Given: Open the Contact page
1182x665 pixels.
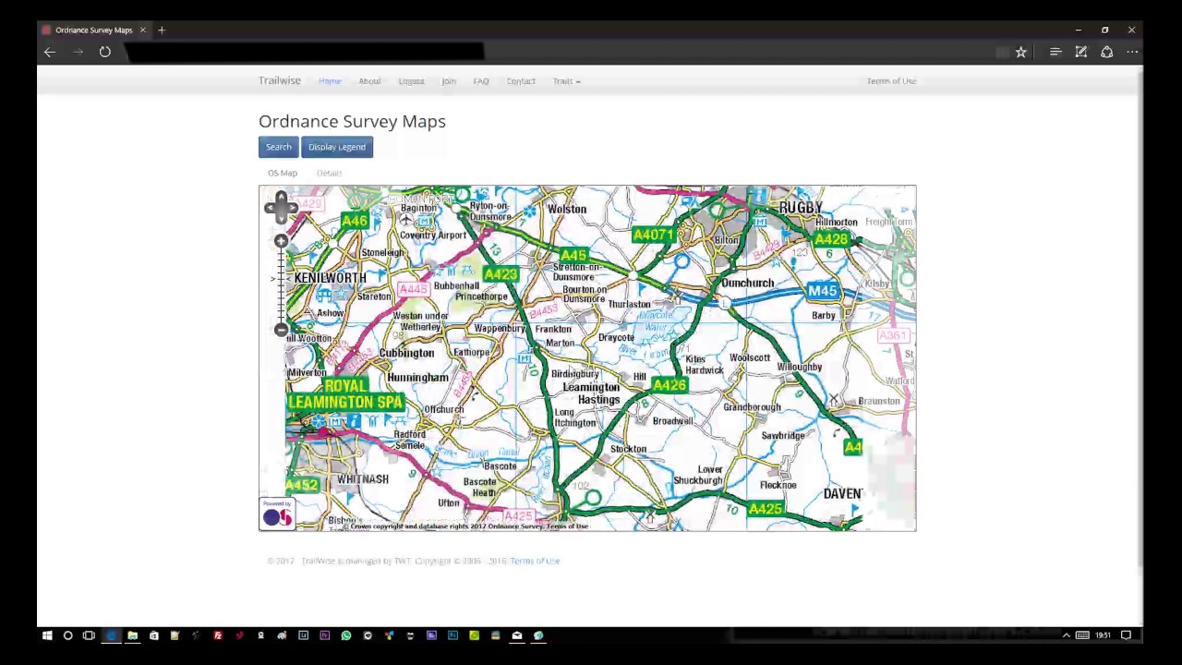Looking at the screenshot, I should (x=521, y=81).
